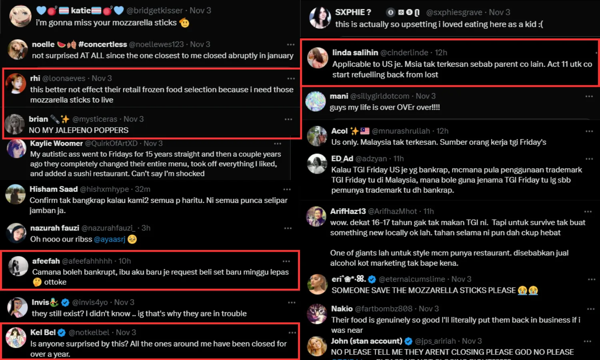600x360 pixels.
Task: Expand options menu on nazurah fauzi's tweet
Action: [288, 228]
